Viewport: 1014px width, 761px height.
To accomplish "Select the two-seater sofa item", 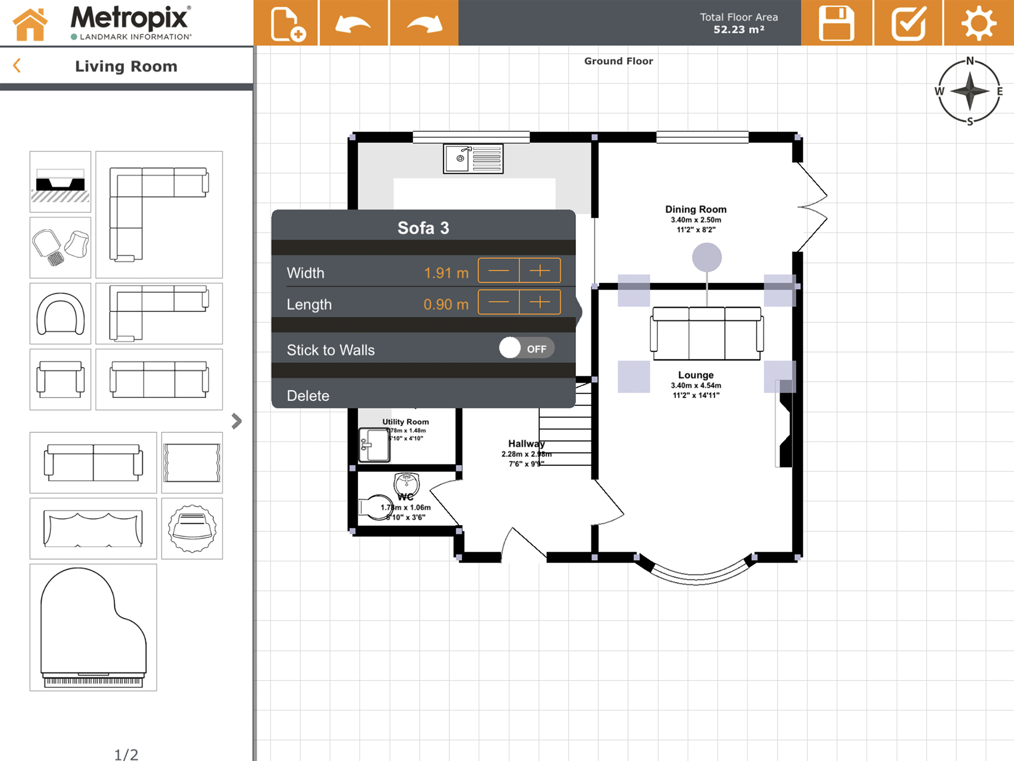I will pyautogui.click(x=93, y=462).
